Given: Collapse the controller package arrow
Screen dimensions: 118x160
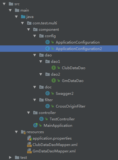Looking at the screenshot, I should pyautogui.click(x=29, y=113).
